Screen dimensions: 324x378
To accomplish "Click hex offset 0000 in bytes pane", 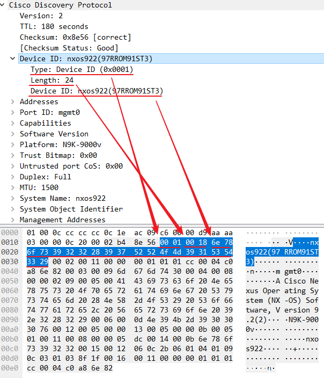I will click(10, 232).
